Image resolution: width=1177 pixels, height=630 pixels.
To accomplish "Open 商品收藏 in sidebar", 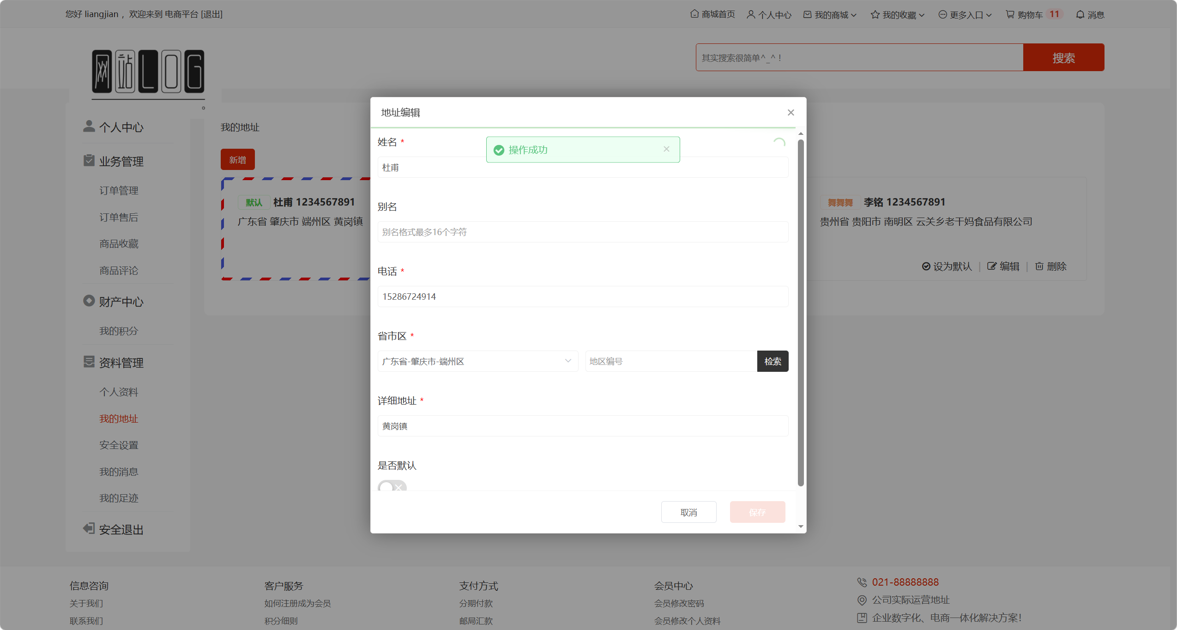I will (119, 243).
